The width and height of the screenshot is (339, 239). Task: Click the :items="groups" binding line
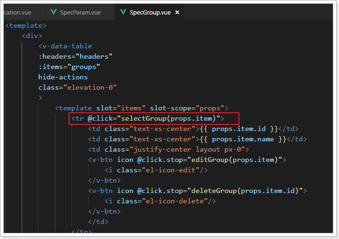coord(70,67)
